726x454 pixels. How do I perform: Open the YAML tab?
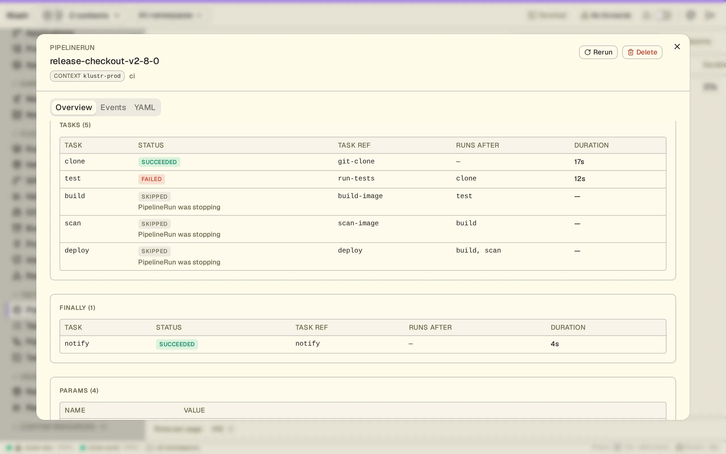point(145,108)
